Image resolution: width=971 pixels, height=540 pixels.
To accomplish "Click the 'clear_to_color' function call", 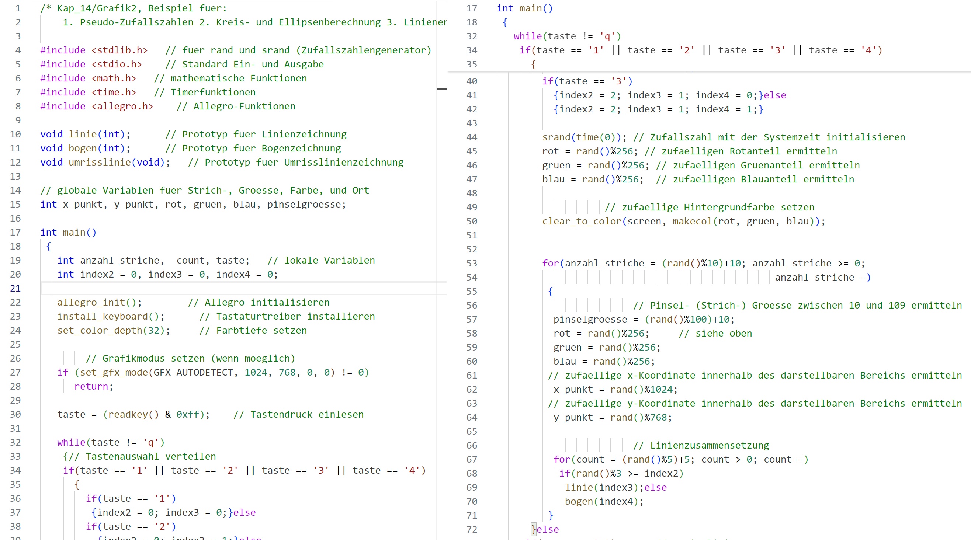I will [582, 221].
